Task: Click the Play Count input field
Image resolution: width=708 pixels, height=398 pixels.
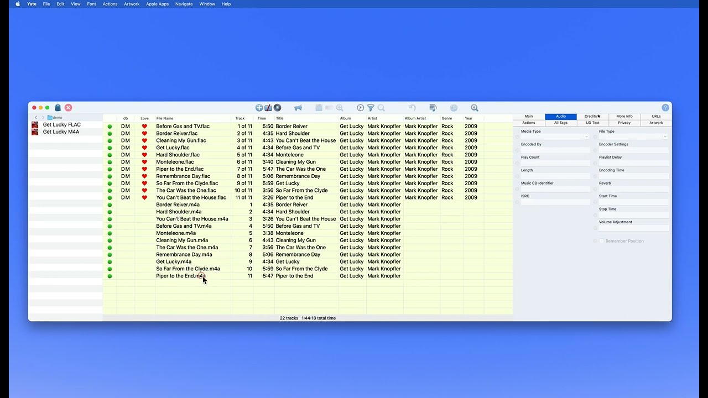Action: tap(555, 163)
